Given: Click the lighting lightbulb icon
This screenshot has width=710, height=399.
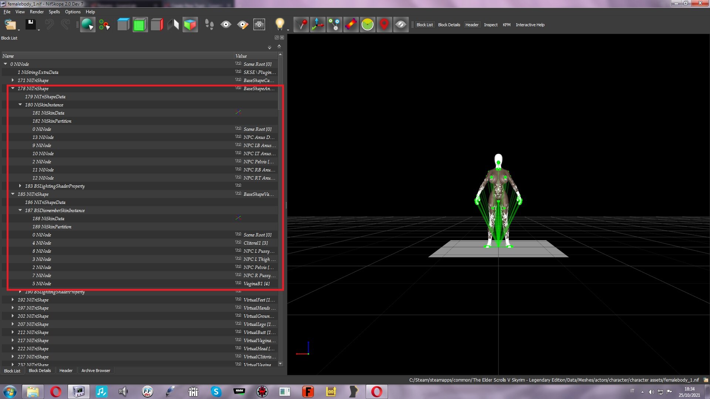Looking at the screenshot, I should click(280, 25).
